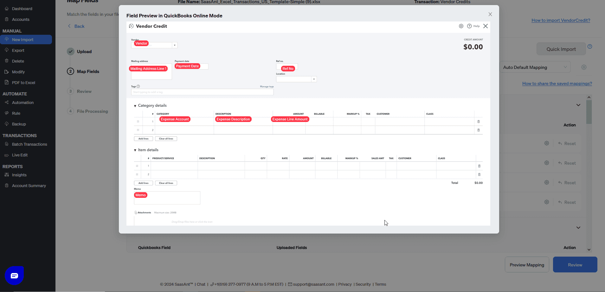The width and height of the screenshot is (605, 292).
Task: Expand the chevron above the Action column
Action: 578,105
